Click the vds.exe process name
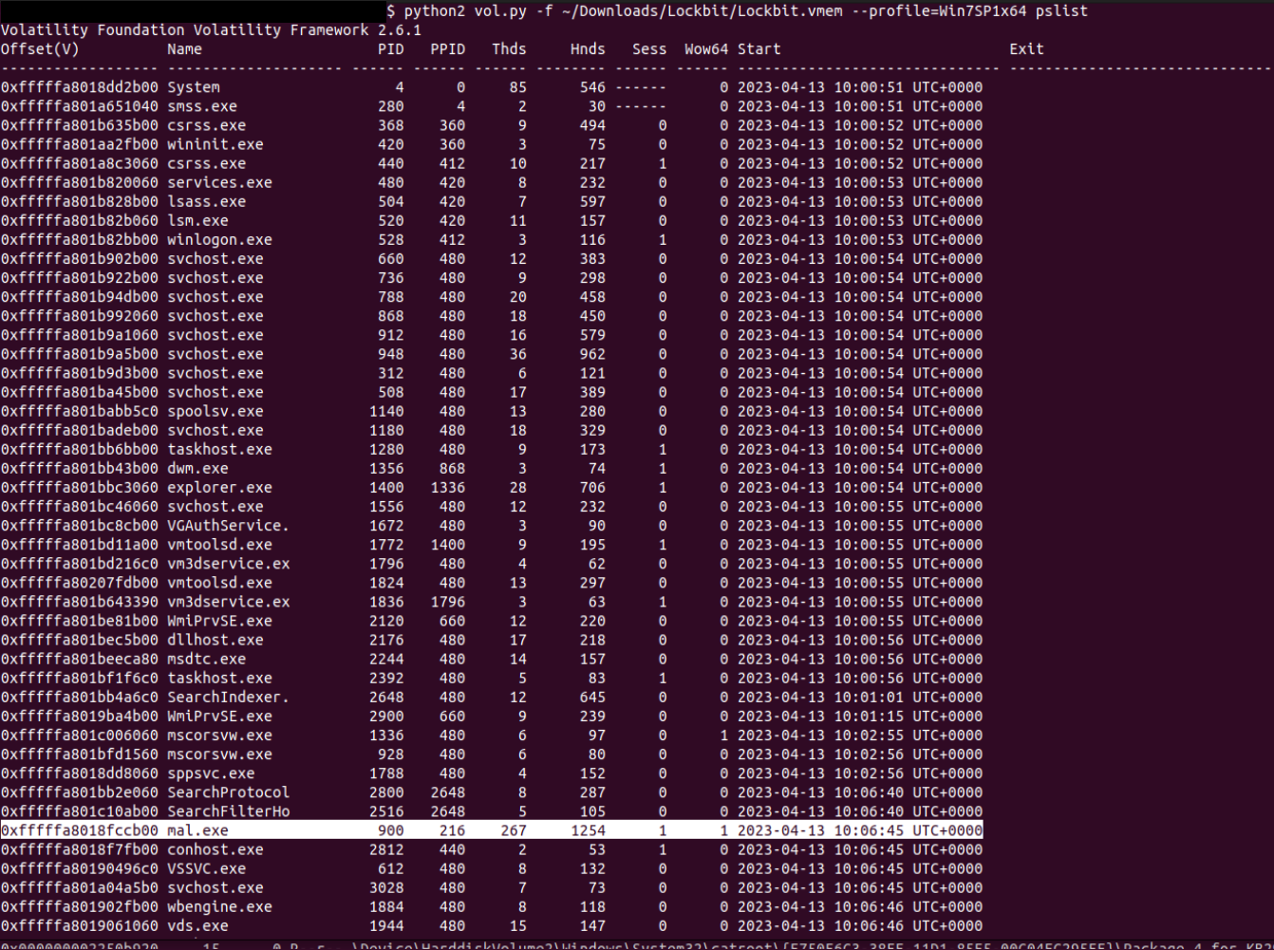 197,925
